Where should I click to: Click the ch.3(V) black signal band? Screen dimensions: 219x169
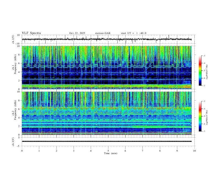106,141
